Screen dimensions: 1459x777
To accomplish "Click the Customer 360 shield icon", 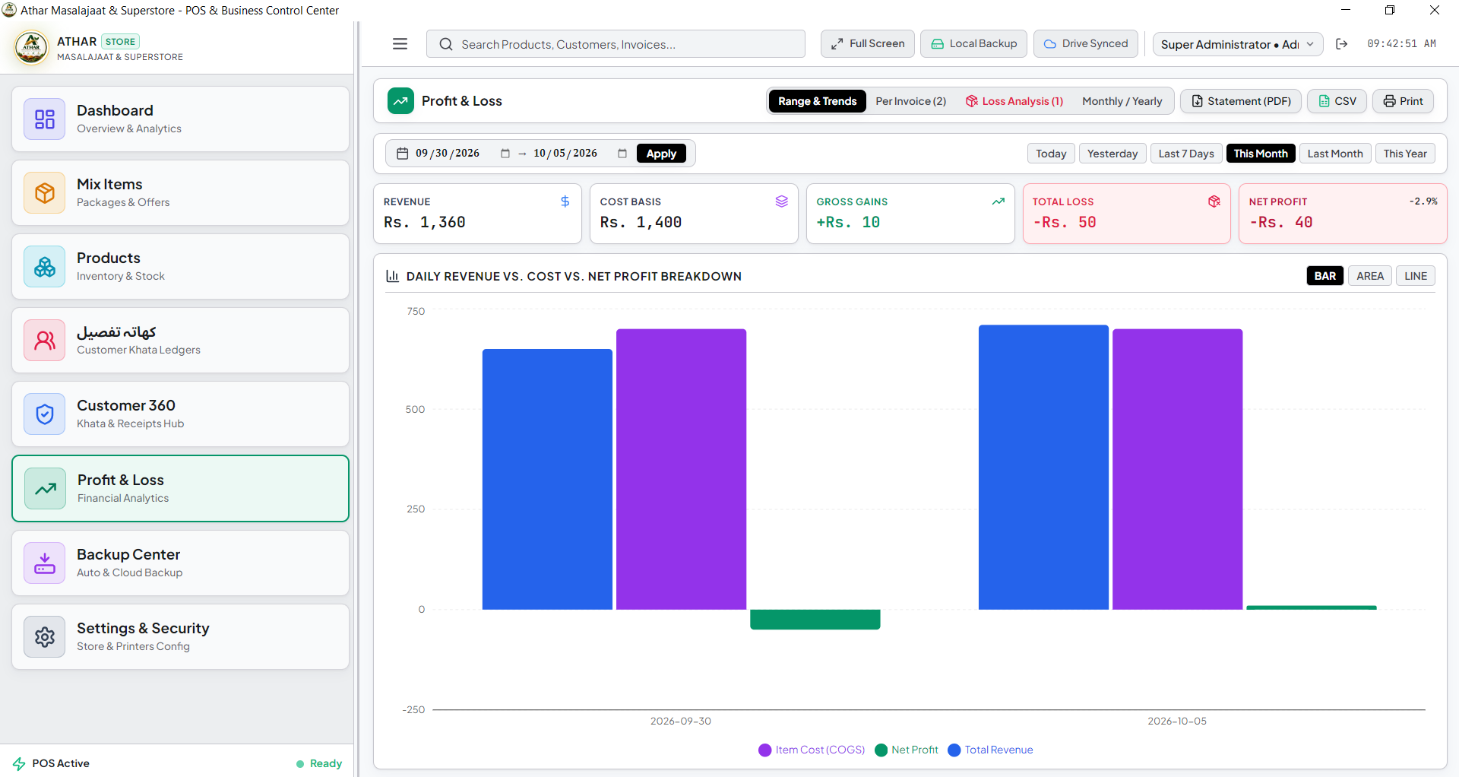I will (x=45, y=414).
